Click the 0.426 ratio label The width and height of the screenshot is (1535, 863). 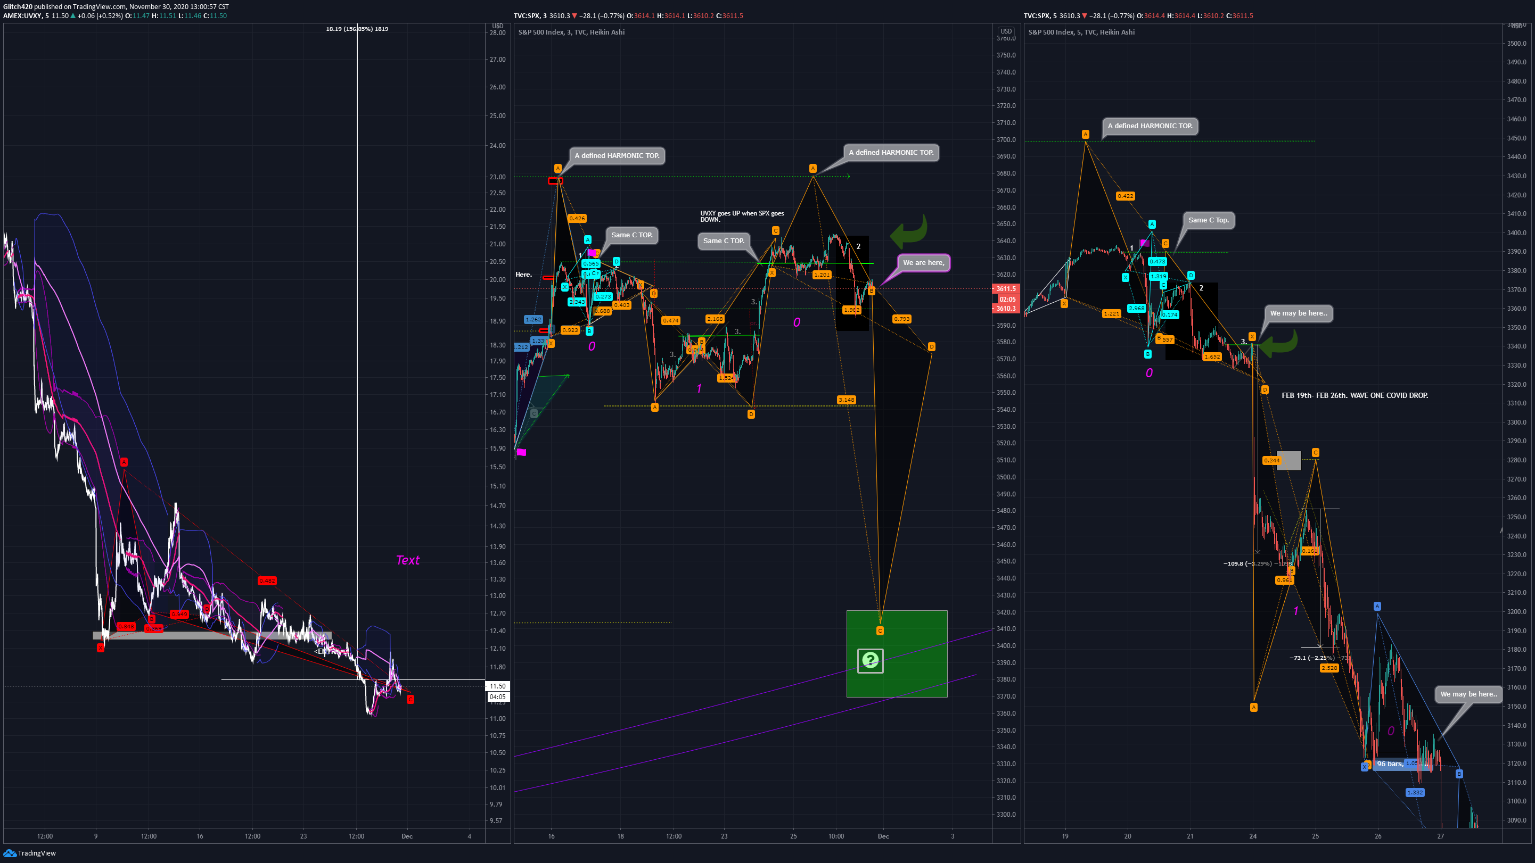pyautogui.click(x=576, y=219)
